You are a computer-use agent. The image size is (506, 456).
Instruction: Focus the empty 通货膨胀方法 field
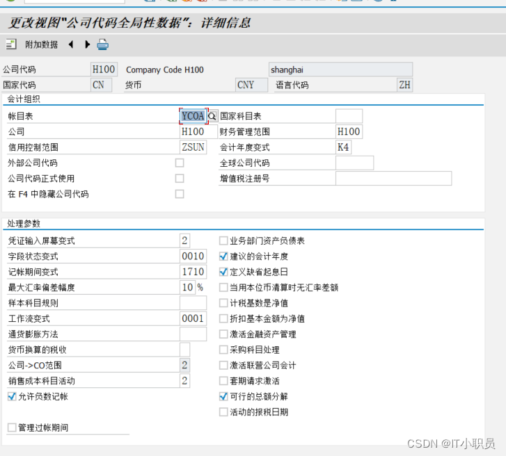pos(193,334)
